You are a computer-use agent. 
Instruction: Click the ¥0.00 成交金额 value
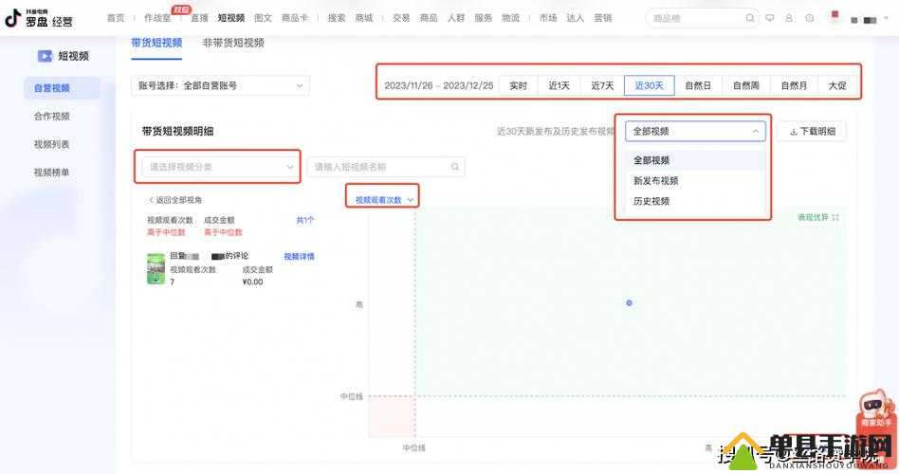click(x=252, y=282)
